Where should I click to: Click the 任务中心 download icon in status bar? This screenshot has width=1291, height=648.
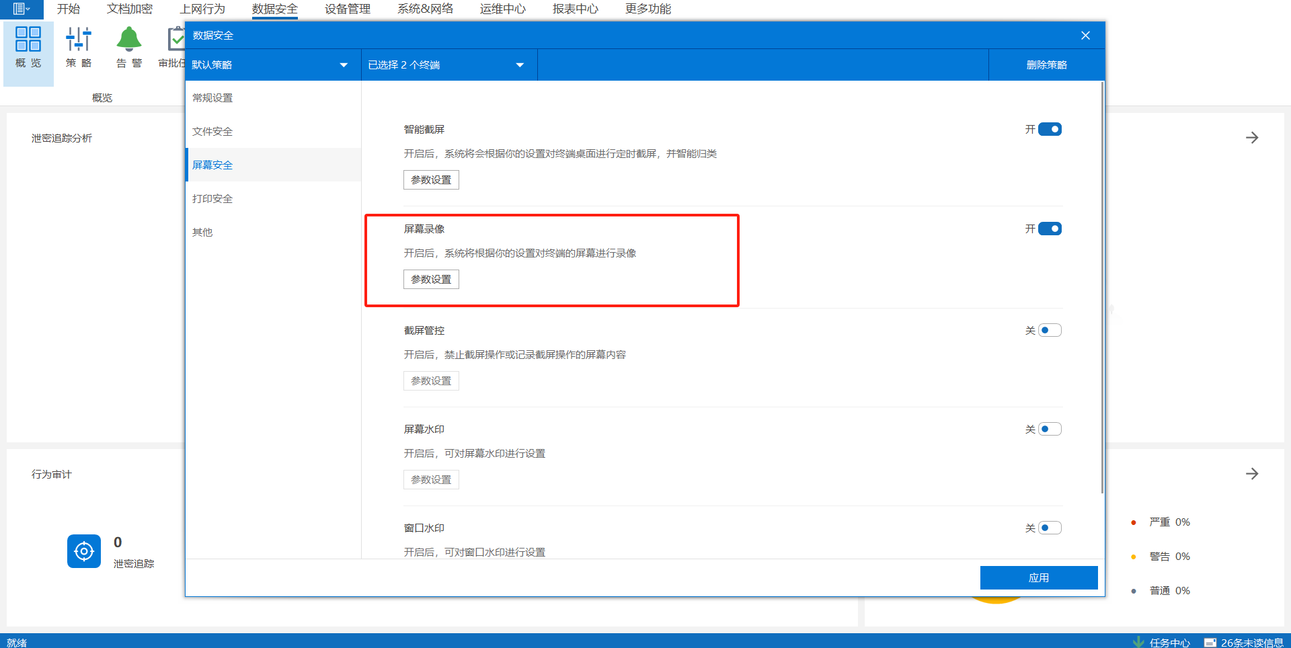pos(1138,642)
